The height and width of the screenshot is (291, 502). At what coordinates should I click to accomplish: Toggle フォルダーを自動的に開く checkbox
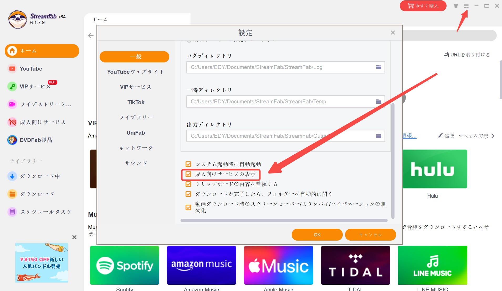tap(188, 194)
